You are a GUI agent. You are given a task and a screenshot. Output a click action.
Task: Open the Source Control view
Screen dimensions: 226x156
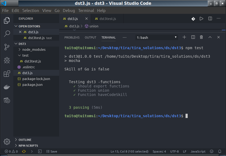[7, 47]
